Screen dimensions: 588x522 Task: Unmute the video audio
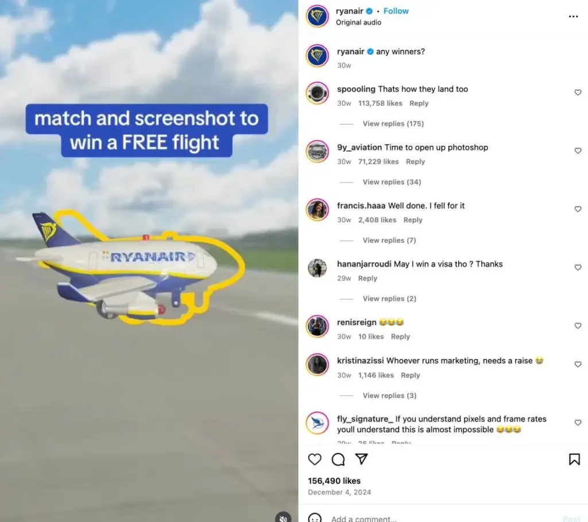(x=283, y=517)
